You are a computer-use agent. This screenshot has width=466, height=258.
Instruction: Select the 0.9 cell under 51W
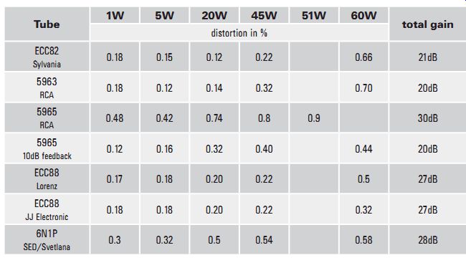click(314, 118)
